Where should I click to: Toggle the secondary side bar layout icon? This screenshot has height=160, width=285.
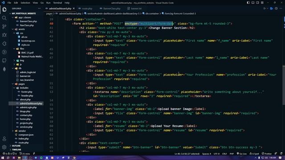click(x=257, y=3)
